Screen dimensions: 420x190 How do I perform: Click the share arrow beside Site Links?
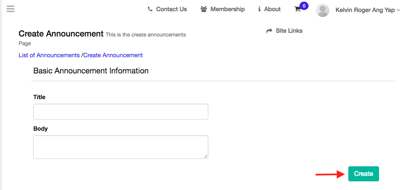point(269,31)
